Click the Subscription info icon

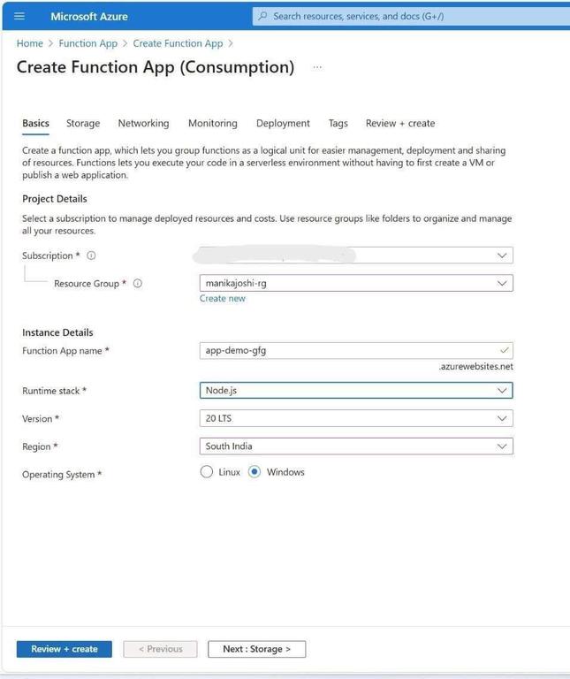coord(91,256)
